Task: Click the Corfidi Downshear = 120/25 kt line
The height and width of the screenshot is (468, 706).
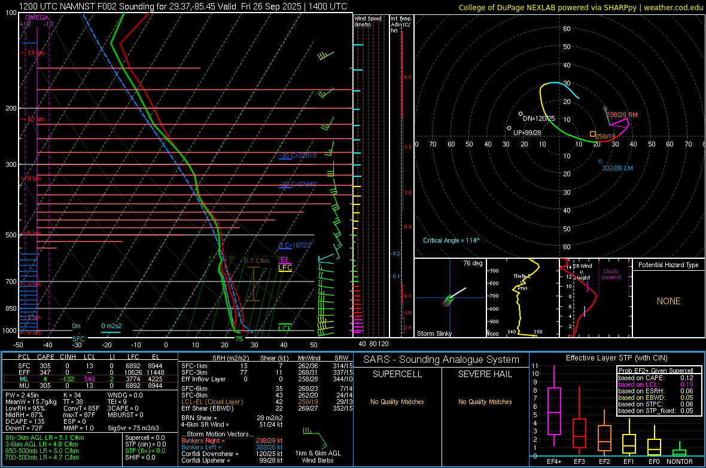Action: [x=232, y=454]
